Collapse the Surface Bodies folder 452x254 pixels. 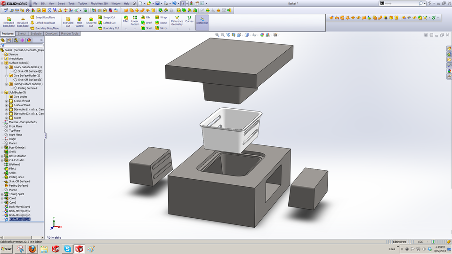(x=2, y=63)
